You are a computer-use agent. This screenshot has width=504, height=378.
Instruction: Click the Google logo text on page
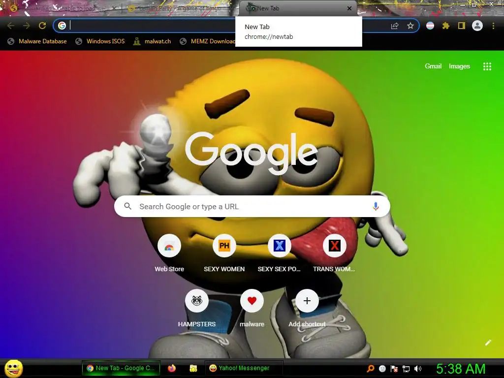click(x=252, y=154)
